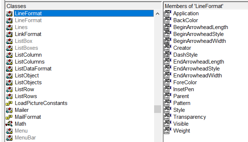Select the BeginArrowheadWidth member

[199, 41]
